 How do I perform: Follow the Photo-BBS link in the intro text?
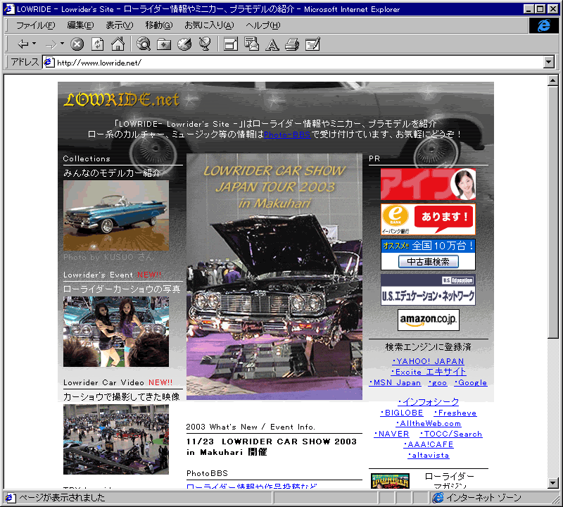(x=287, y=134)
